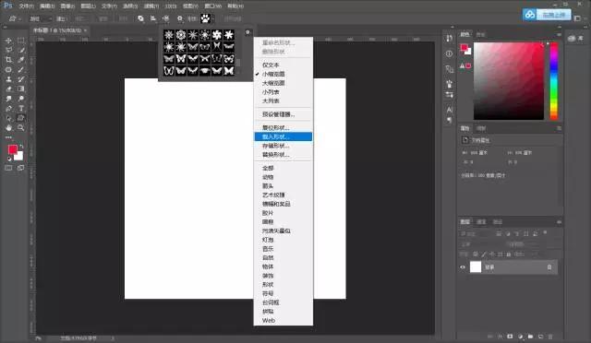Select the Eyedropper tool

click(x=20, y=60)
